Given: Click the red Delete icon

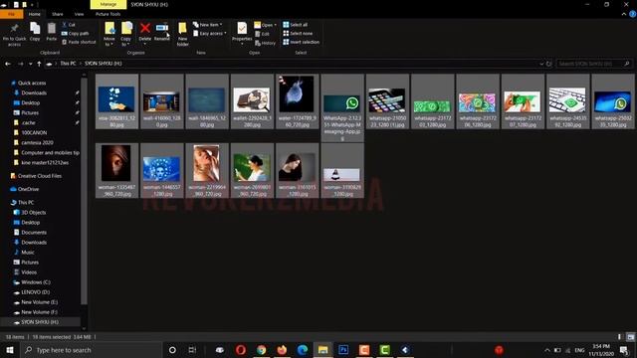Looking at the screenshot, I should [145, 28].
